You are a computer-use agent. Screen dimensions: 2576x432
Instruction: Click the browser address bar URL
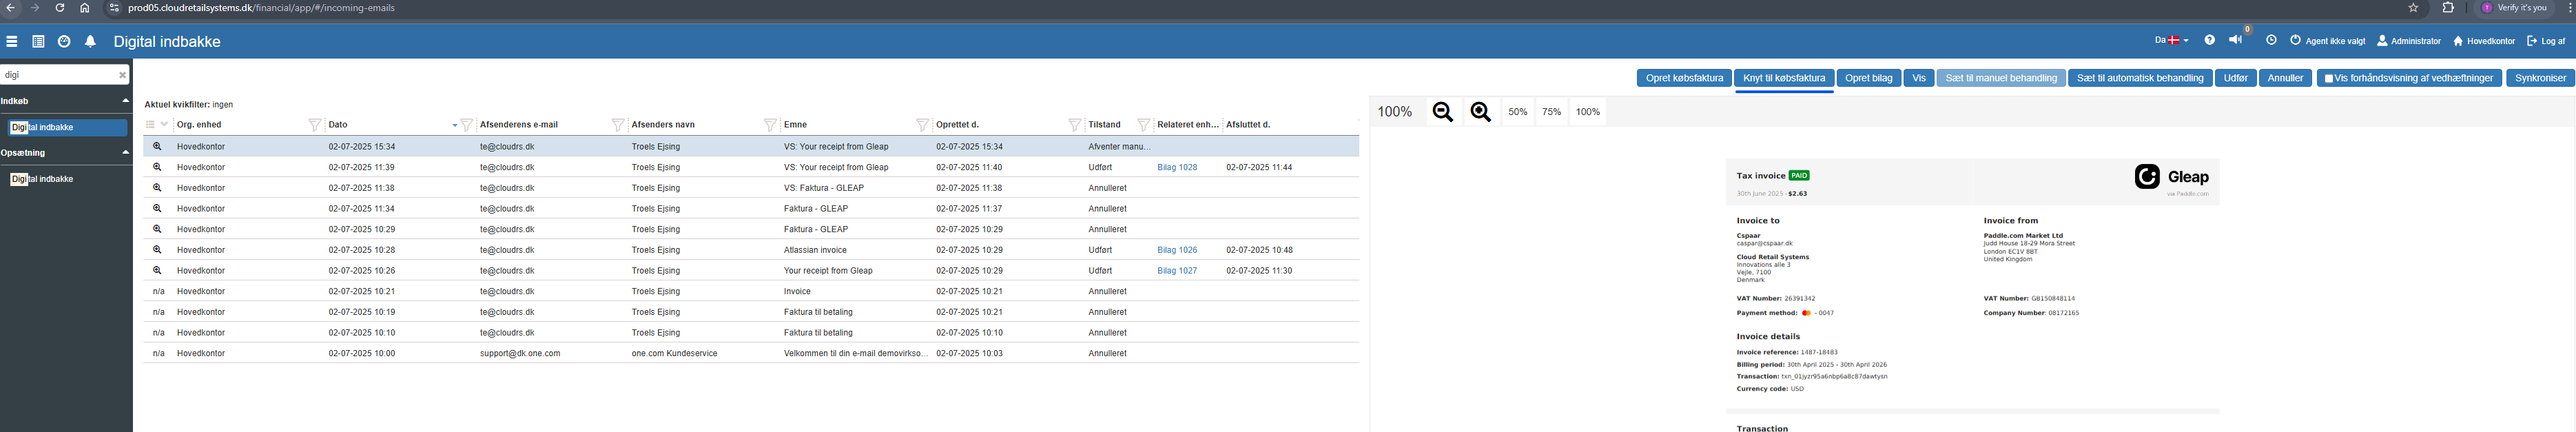click(x=261, y=8)
